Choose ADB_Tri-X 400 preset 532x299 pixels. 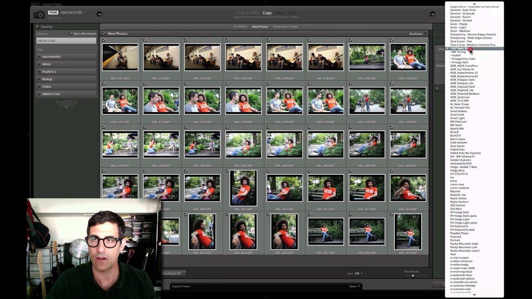point(459,100)
